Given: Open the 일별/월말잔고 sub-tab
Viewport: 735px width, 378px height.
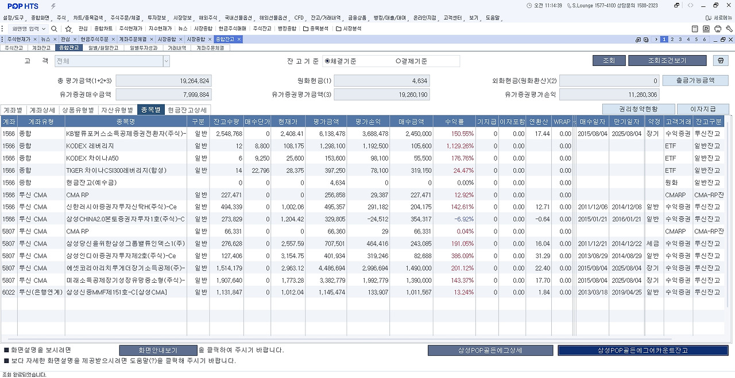Looking at the screenshot, I should point(103,48).
